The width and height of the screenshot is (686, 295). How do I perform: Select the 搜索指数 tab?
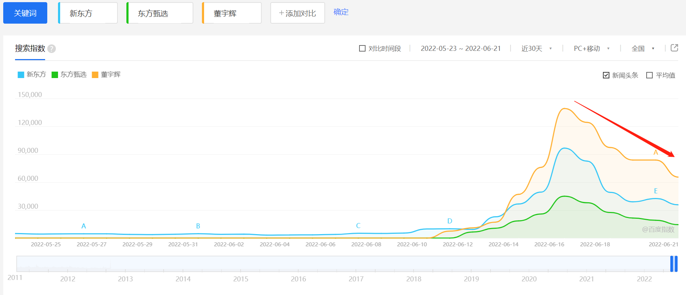[x=30, y=48]
